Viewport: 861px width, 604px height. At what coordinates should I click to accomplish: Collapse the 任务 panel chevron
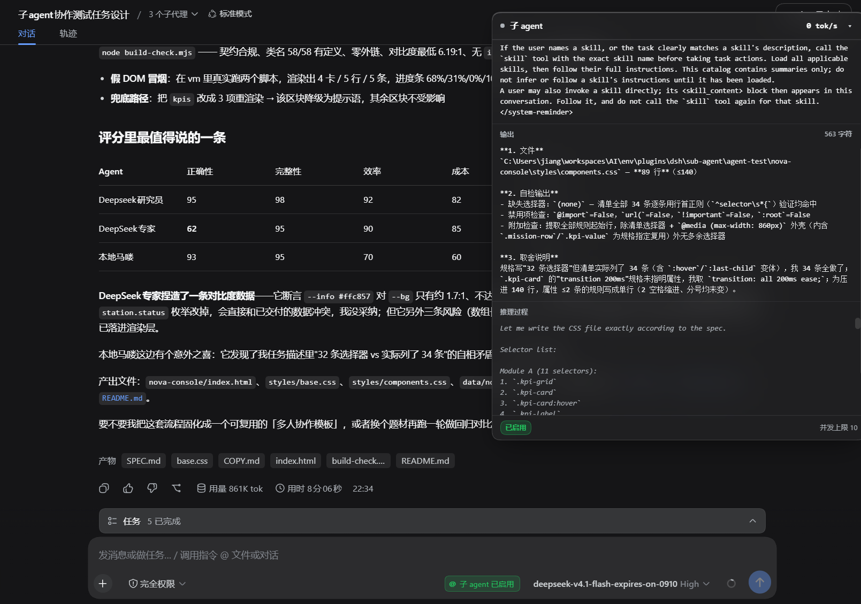tap(752, 521)
